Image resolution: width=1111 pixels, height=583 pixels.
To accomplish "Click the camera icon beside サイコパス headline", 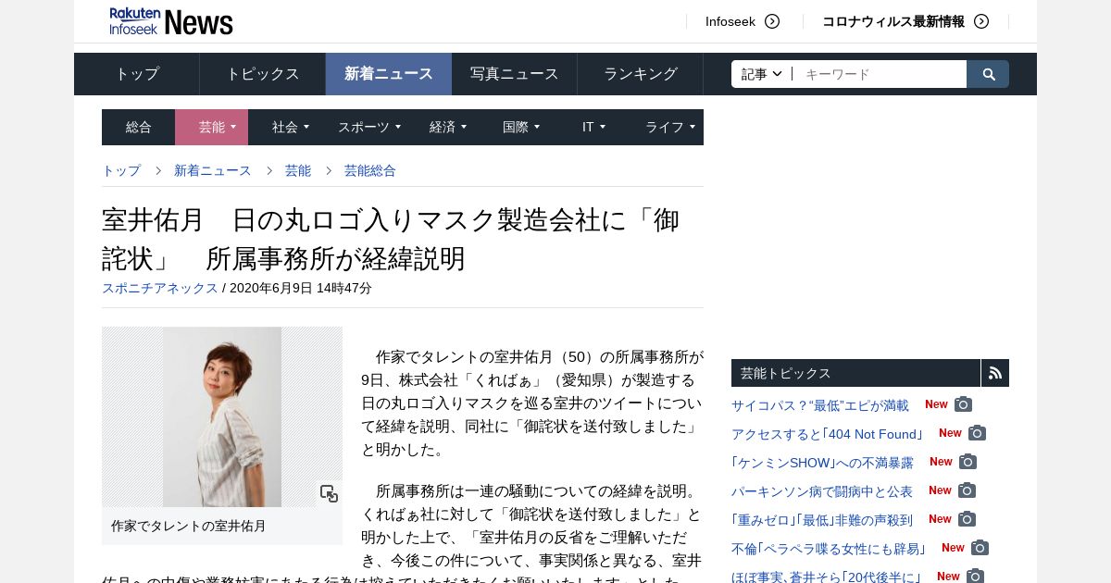I will point(964,404).
